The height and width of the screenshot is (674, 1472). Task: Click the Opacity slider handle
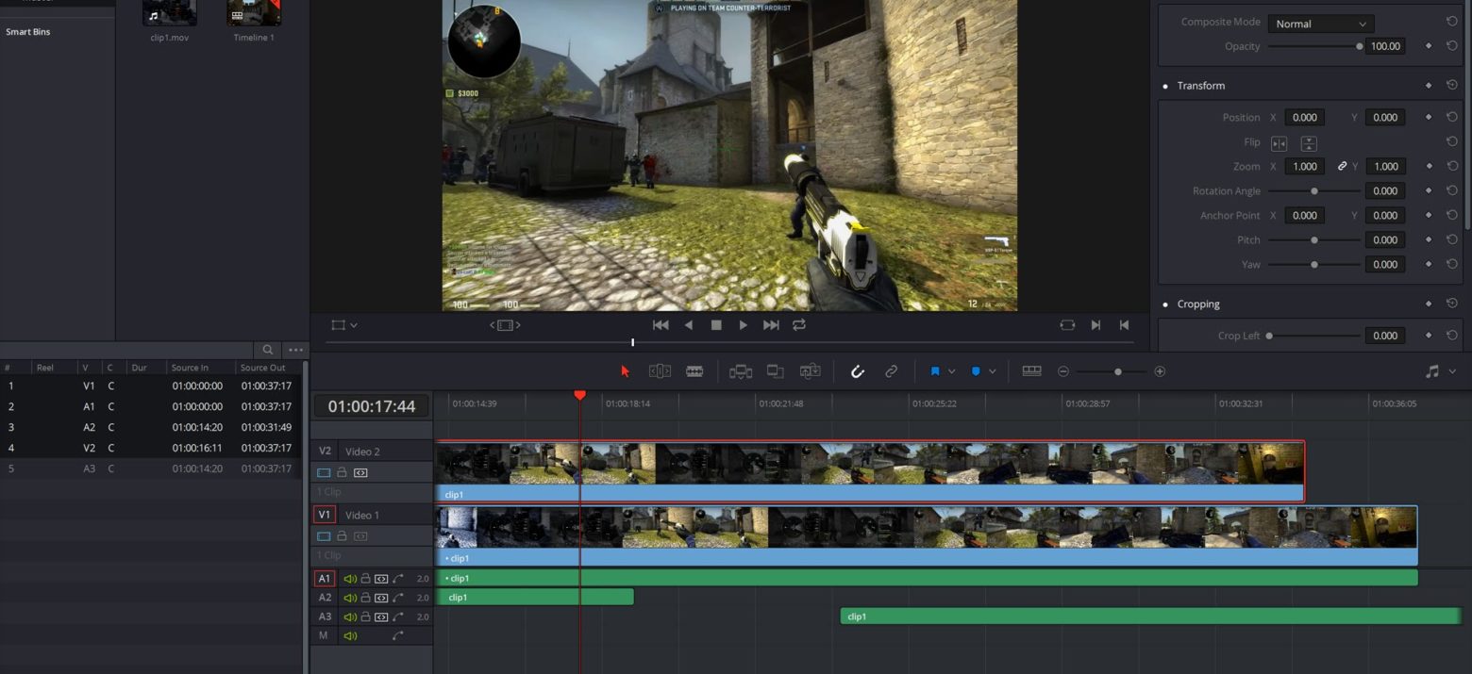point(1359,46)
